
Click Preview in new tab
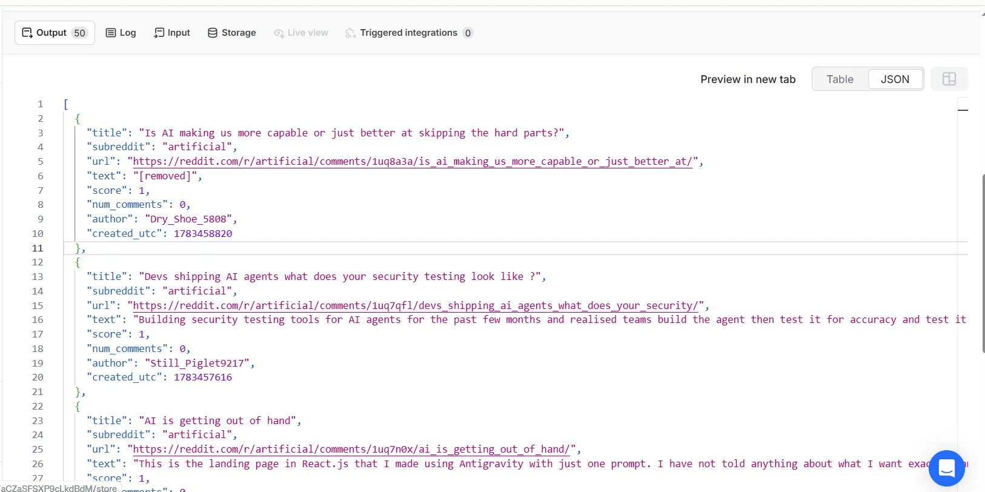click(x=748, y=79)
